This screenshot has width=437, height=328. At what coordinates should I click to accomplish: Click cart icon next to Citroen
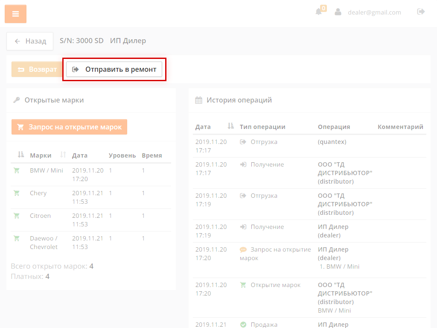tap(17, 216)
